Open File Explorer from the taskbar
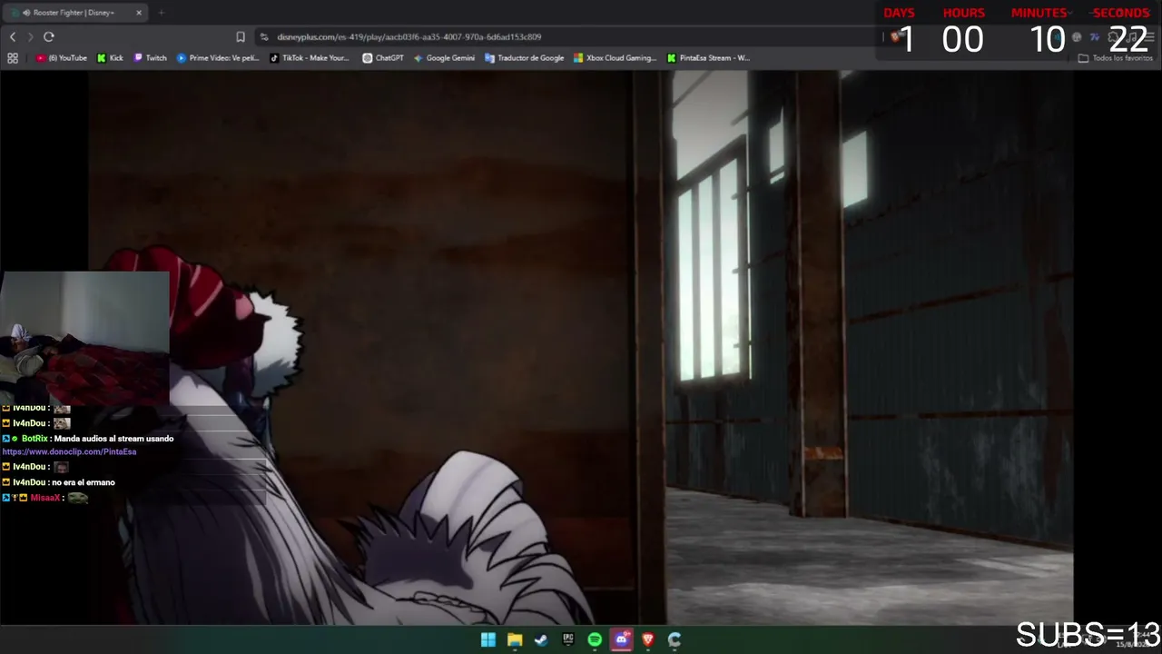This screenshot has height=654, width=1162. [515, 639]
